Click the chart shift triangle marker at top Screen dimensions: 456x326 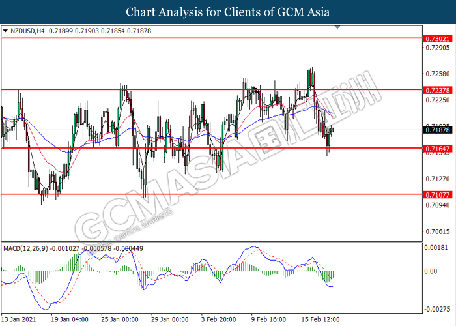coord(337,27)
